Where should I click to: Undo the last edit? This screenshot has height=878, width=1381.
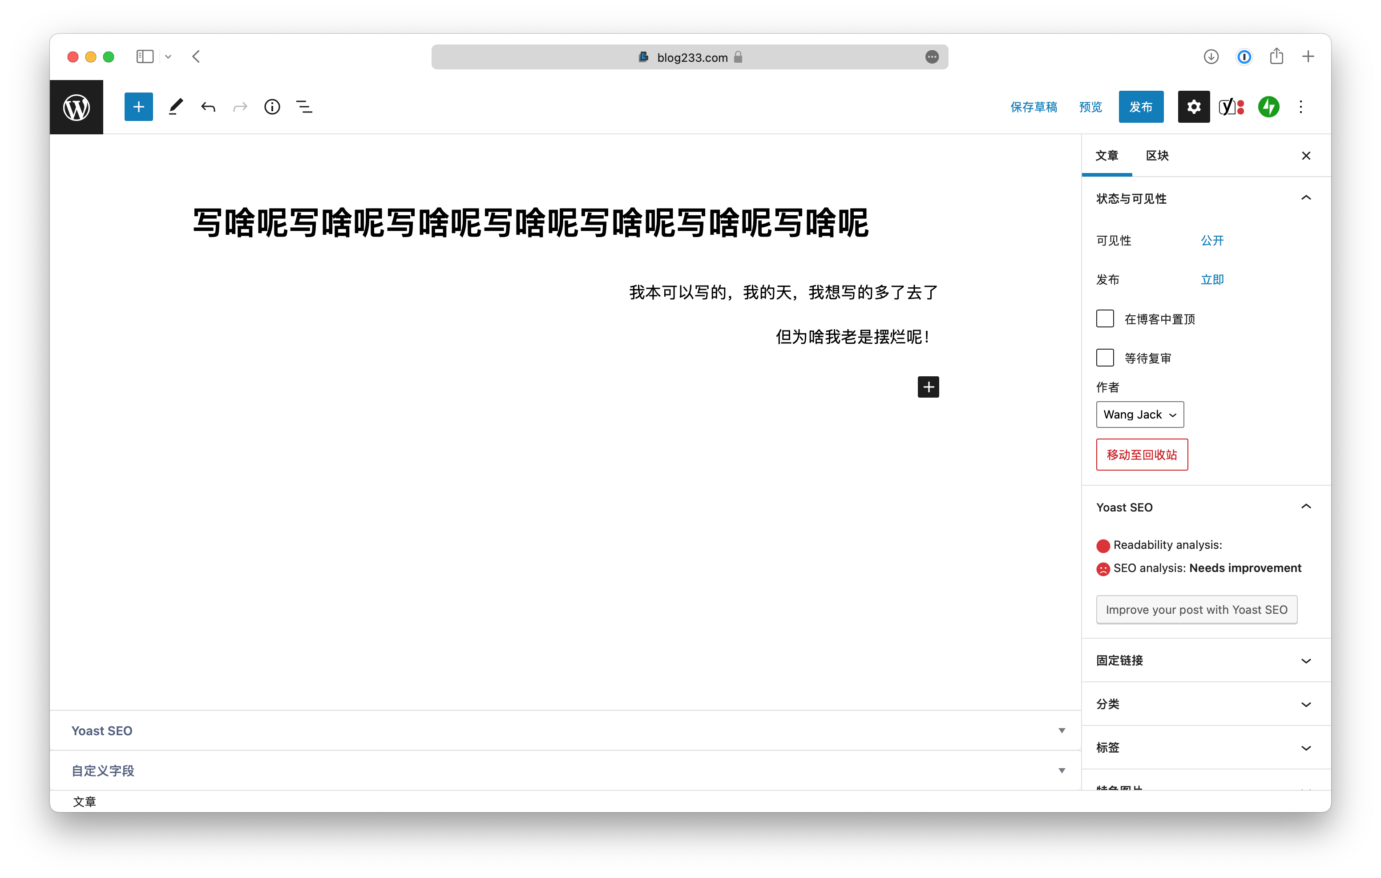(208, 107)
